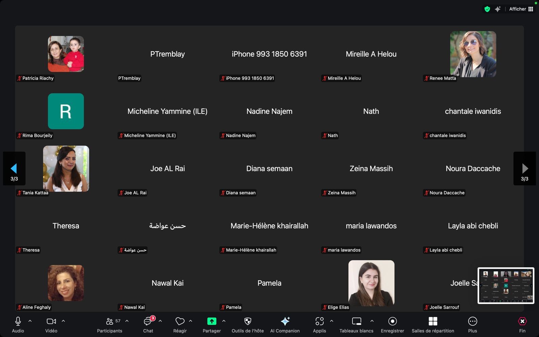Expand audio options chevron

30,321
